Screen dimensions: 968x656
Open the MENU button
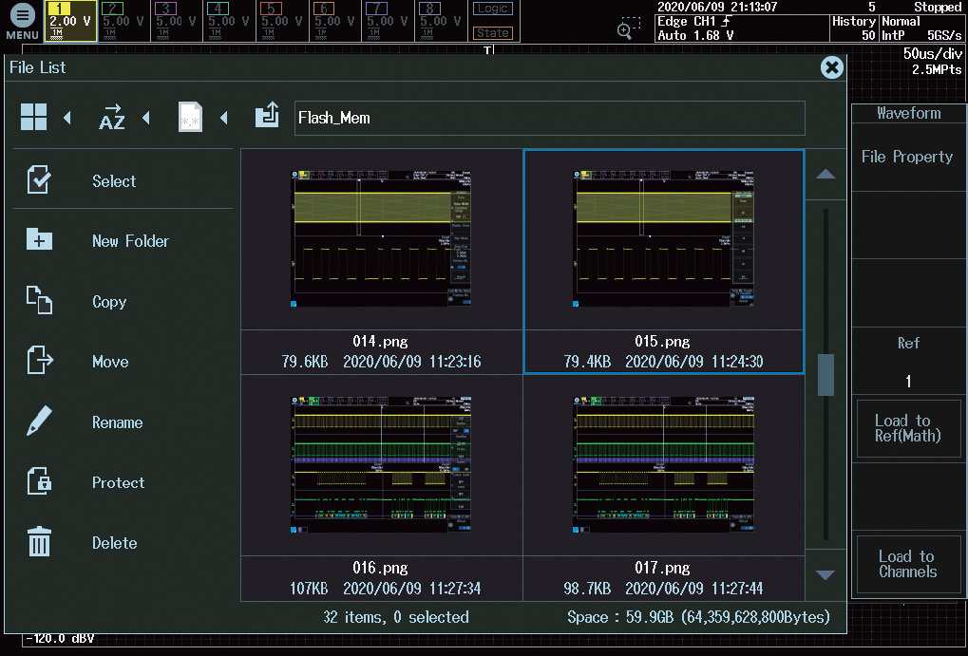(22, 21)
